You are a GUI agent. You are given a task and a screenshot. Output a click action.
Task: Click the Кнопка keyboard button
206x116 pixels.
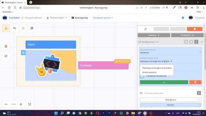click(171, 105)
